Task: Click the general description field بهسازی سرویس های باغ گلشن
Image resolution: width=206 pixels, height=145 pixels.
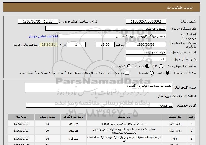Action: [x=99, y=87]
